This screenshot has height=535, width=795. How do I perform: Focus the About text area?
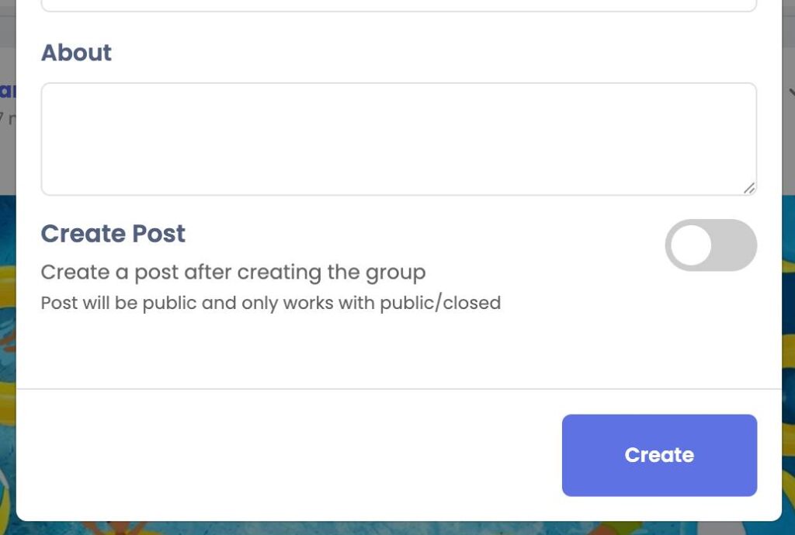[x=398, y=139]
